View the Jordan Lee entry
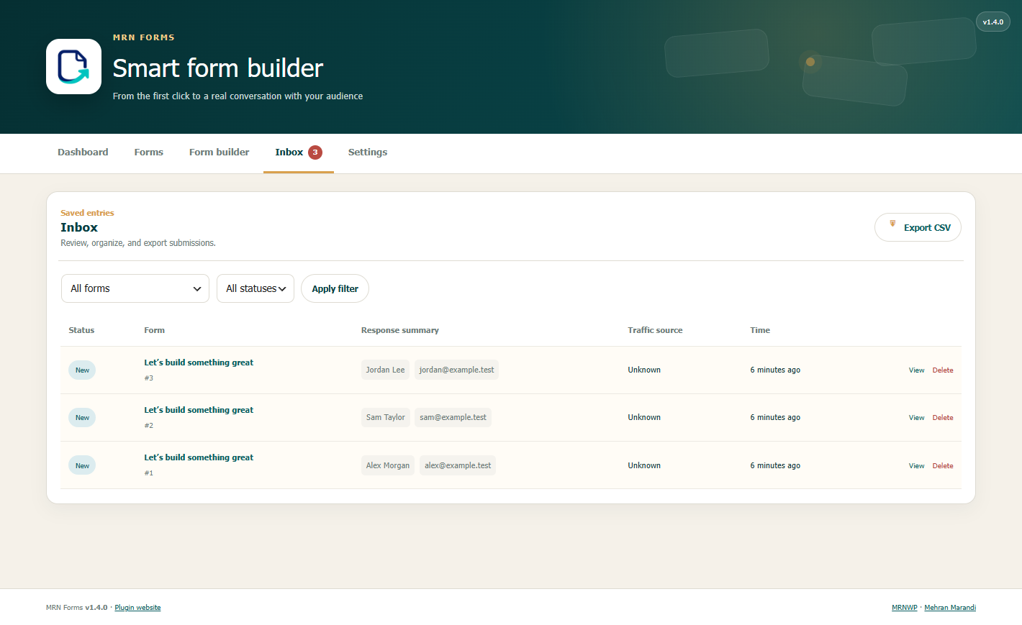Screen dimensions: 1022x625 point(916,370)
